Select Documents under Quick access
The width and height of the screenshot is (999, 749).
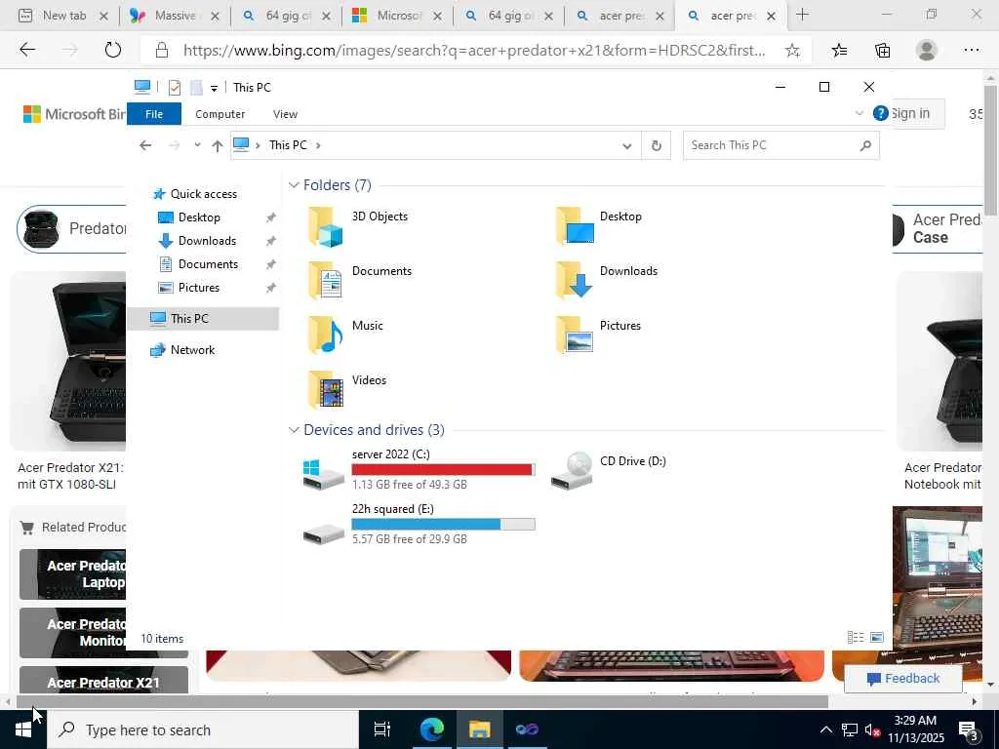tap(208, 264)
